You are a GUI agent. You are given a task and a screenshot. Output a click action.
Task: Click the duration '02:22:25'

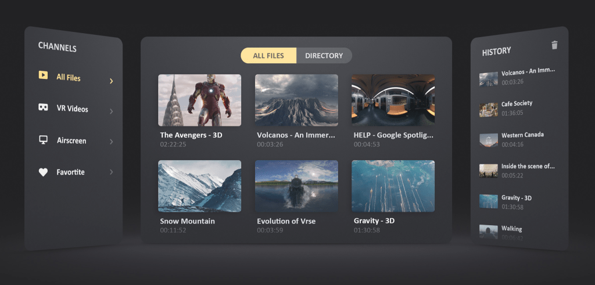(173, 145)
